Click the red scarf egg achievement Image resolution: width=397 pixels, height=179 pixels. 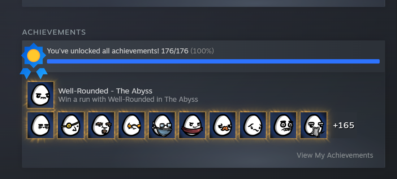pos(193,125)
